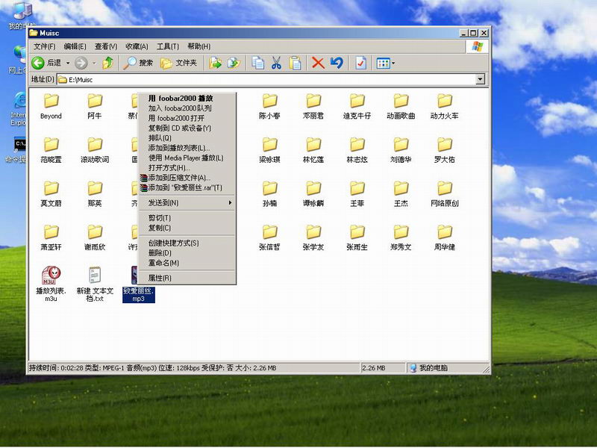This screenshot has width=597, height=448.
Task: Select the 迪克牛仔 folder
Action: click(357, 107)
